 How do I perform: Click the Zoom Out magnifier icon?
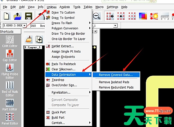(x=97, y=16)
